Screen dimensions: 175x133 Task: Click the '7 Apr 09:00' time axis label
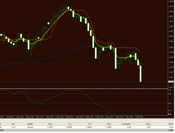pos(139,117)
